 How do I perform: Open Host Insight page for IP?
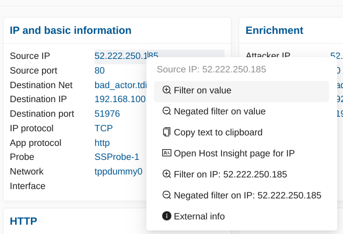pos(242,153)
